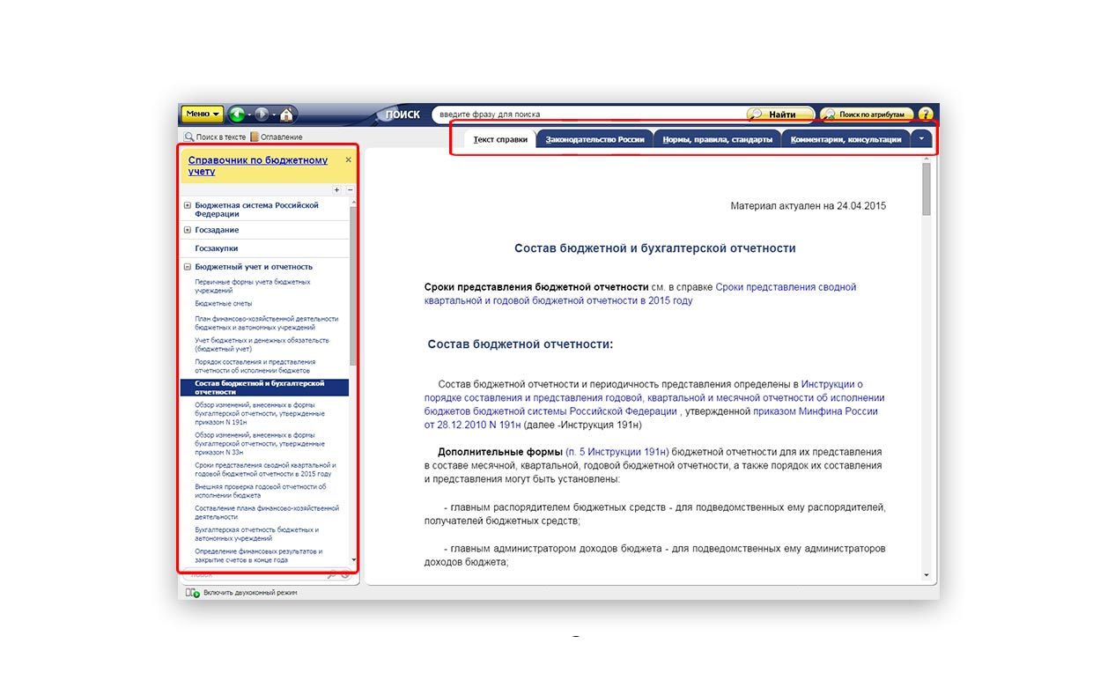Open Составление плана финансово-хозяйственной деятельности
The width and height of the screenshot is (1115, 688).
[x=267, y=513]
